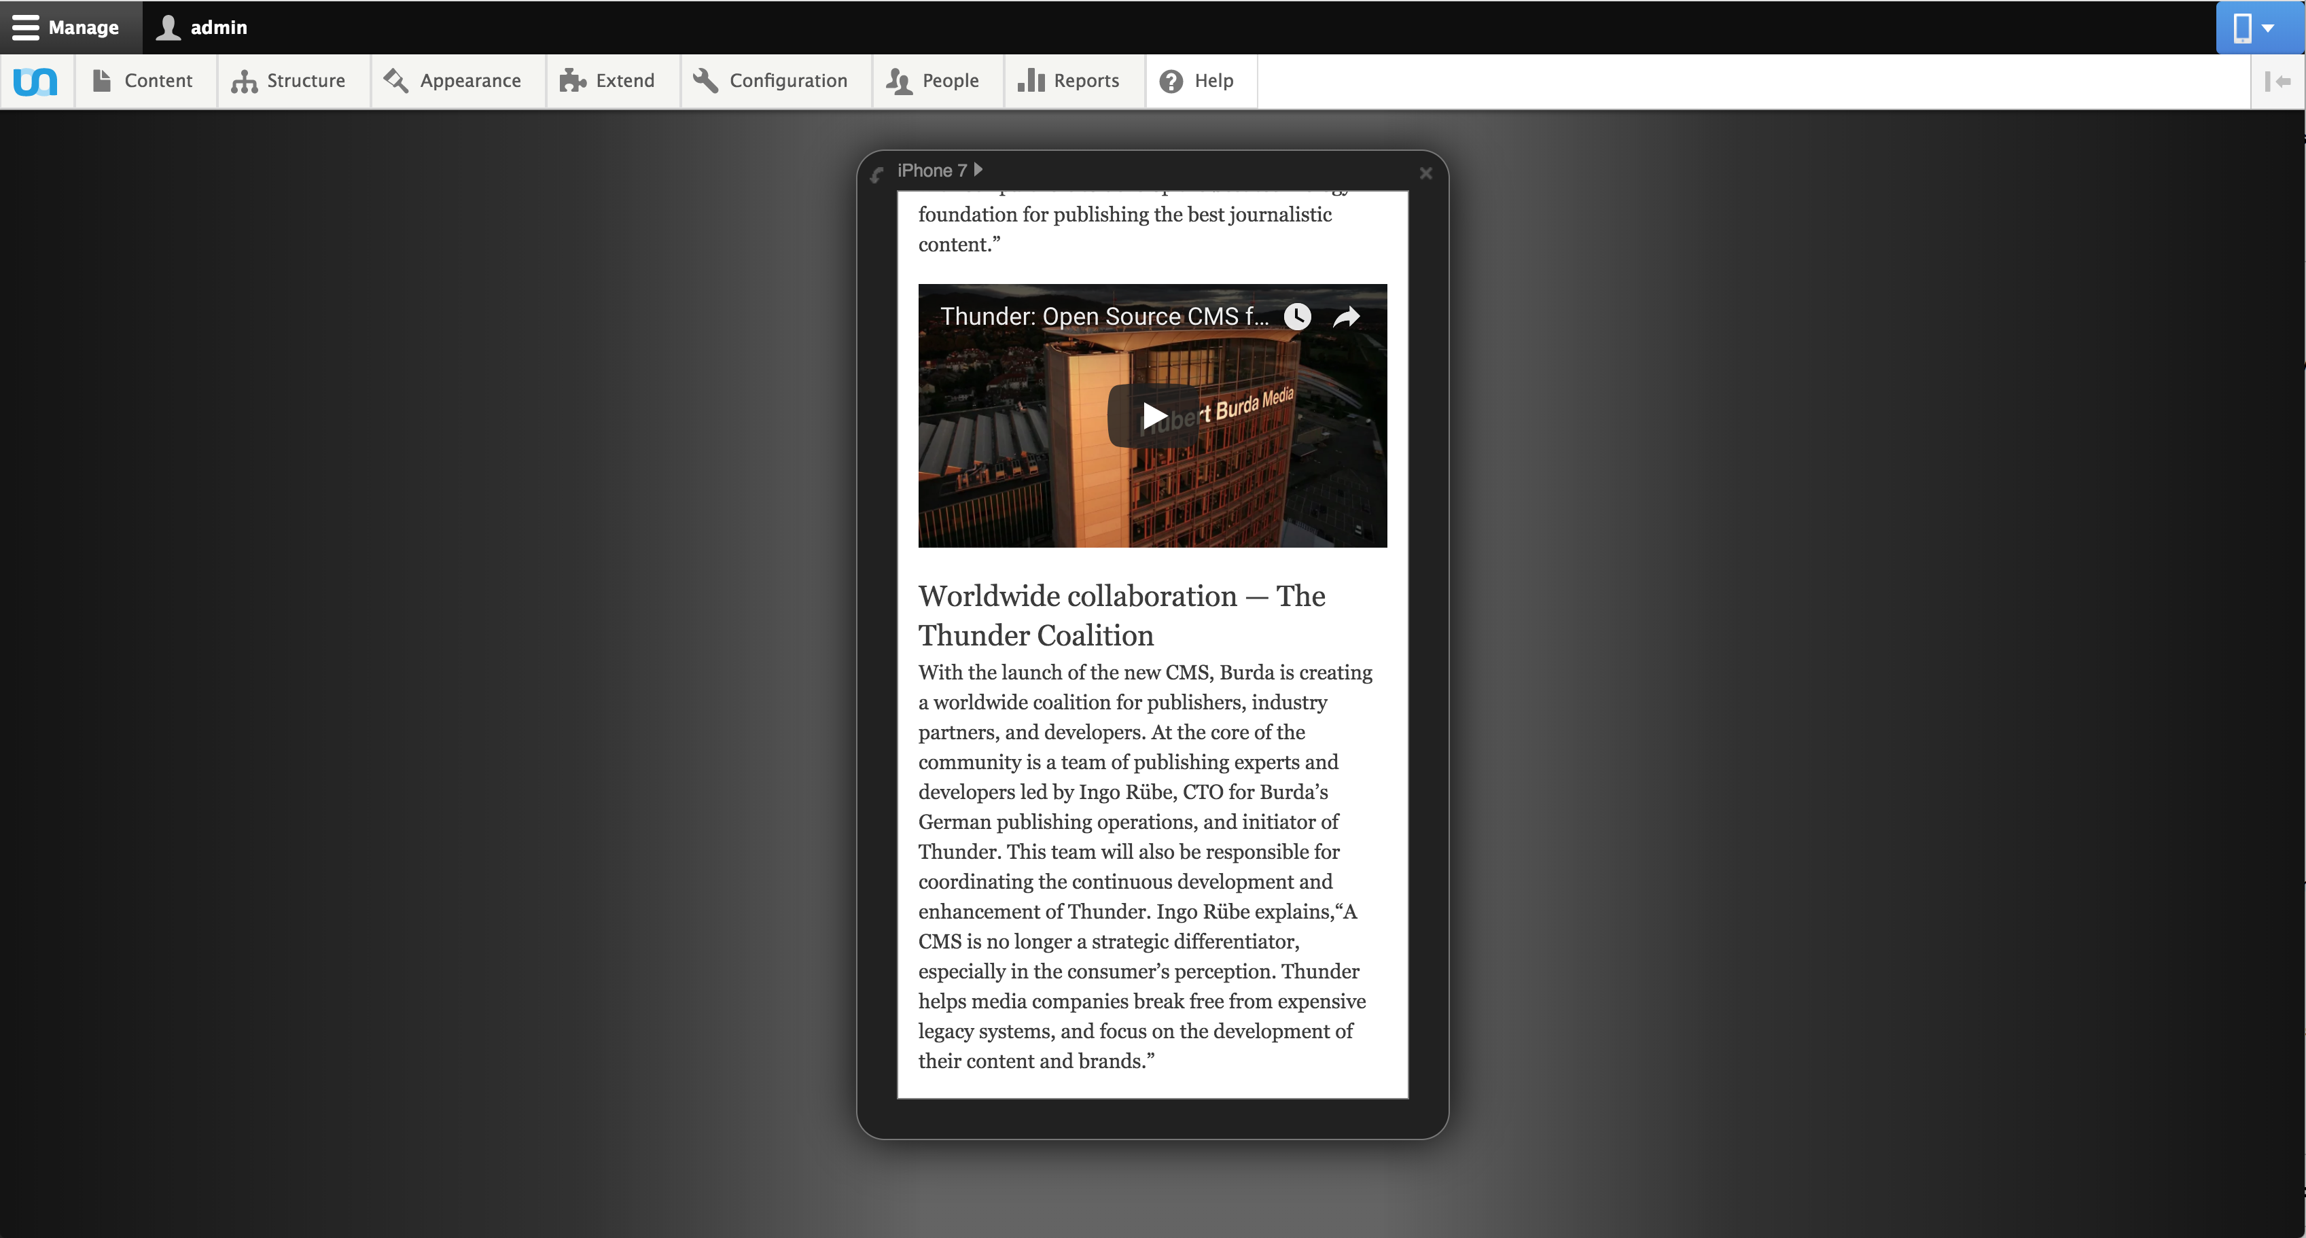The image size is (2306, 1238).
Task: Play the Thunder YouTube video
Action: 1153,417
